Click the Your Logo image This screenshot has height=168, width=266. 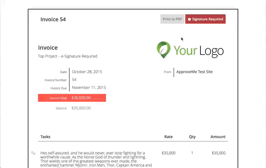[190, 50]
